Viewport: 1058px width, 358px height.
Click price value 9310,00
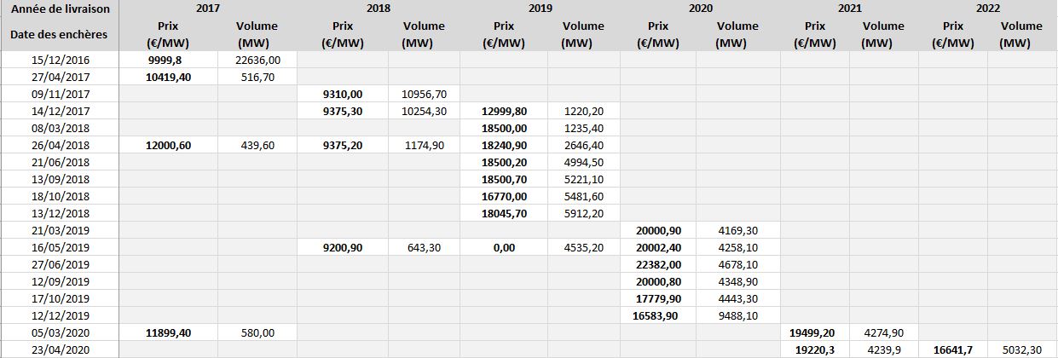click(x=343, y=94)
